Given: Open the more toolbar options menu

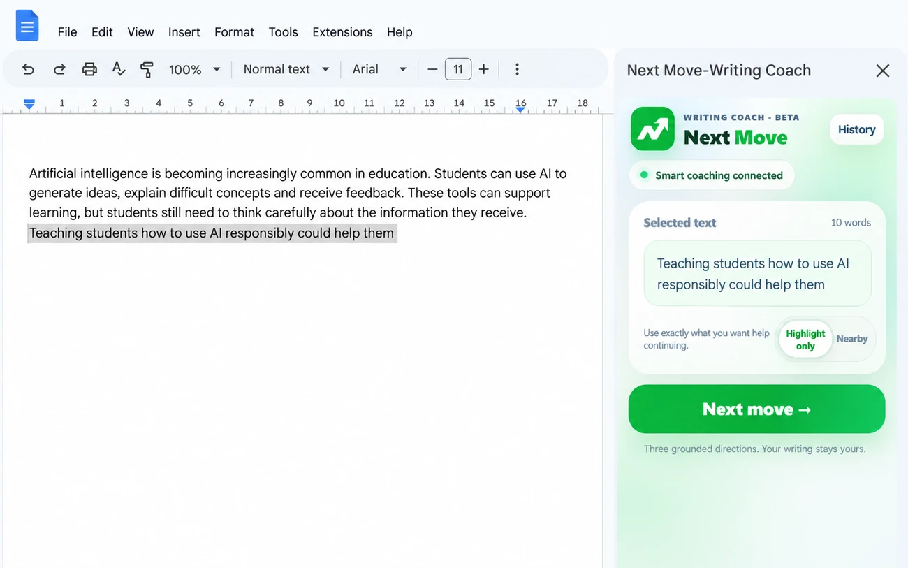Looking at the screenshot, I should [x=517, y=69].
